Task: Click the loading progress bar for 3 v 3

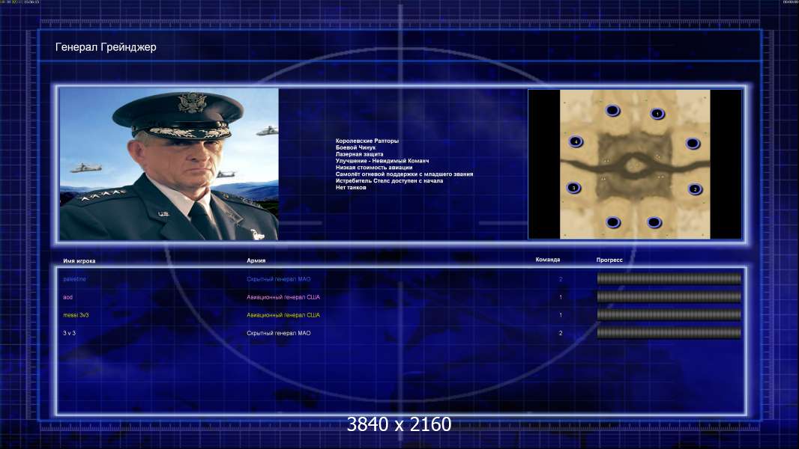Action: coord(669,333)
